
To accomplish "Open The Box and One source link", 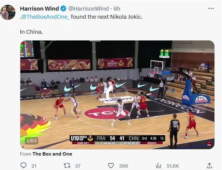I will (x=52, y=154).
